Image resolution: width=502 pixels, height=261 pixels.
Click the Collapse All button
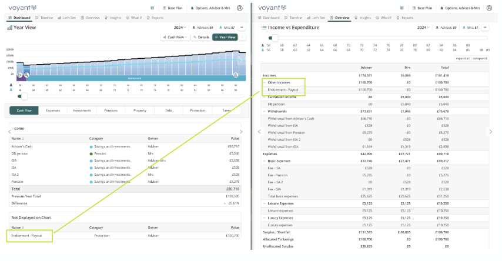click(x=480, y=59)
